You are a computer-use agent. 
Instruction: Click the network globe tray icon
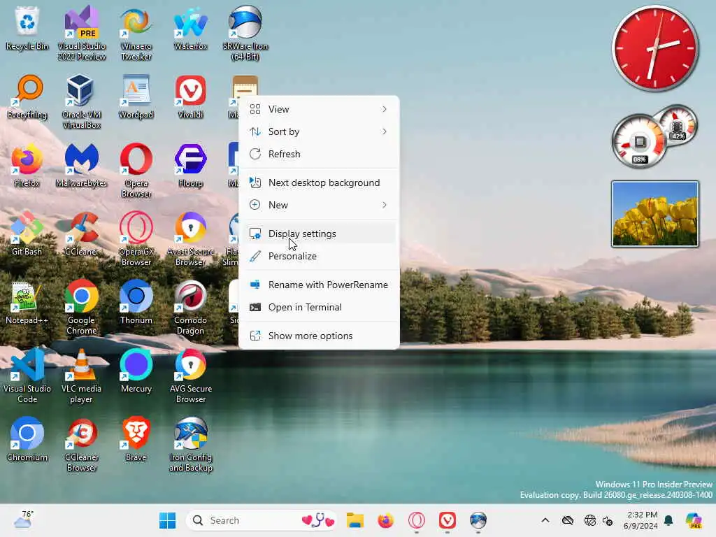click(590, 520)
